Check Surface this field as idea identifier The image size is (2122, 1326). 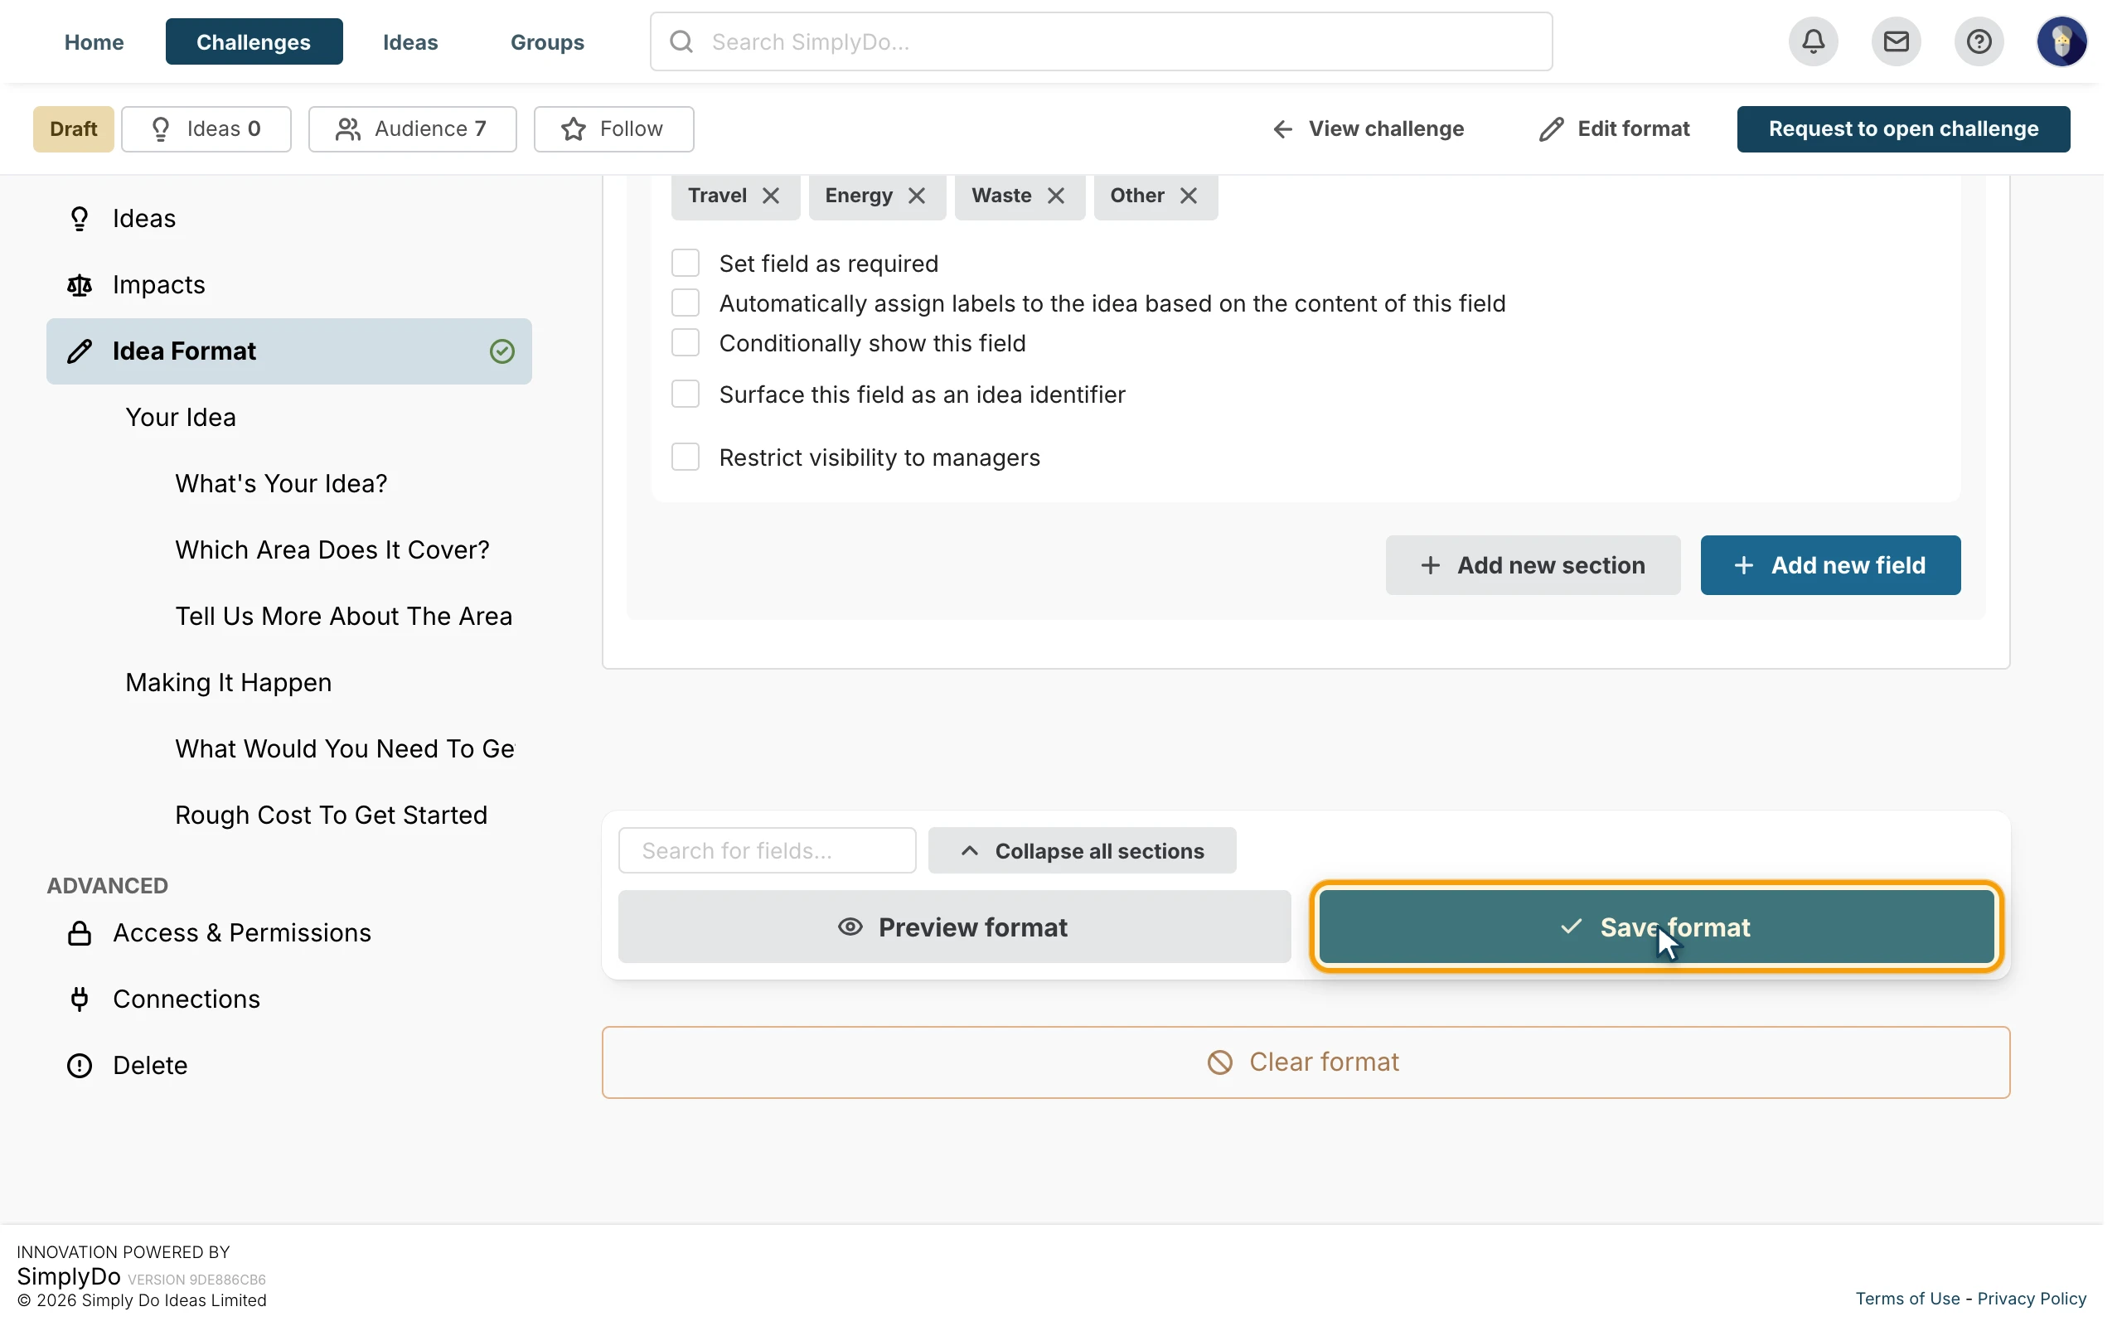[685, 394]
